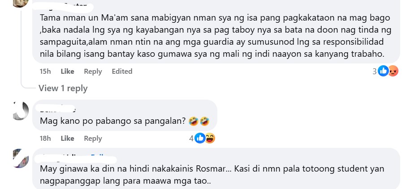406x189 pixels.
Task: Show reaction count 4 on pabango comment
Action: point(191,139)
